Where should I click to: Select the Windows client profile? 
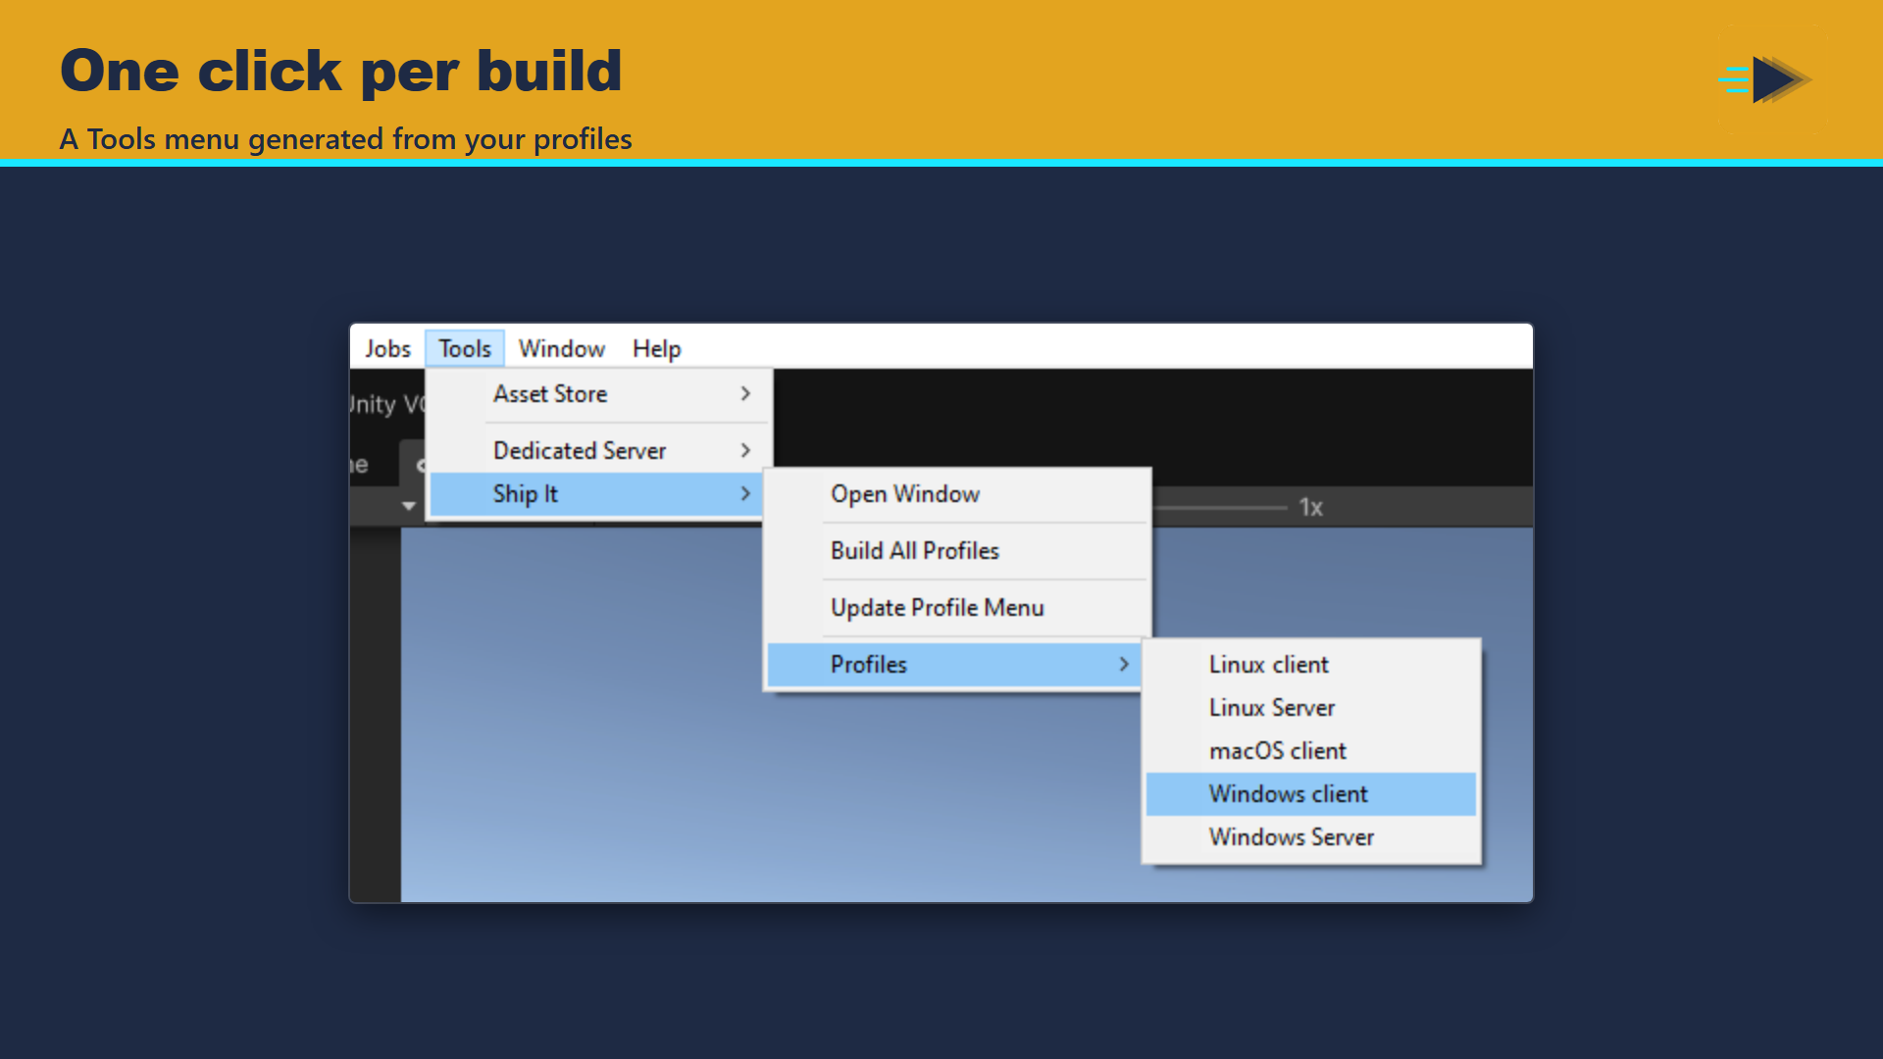[x=1311, y=794]
